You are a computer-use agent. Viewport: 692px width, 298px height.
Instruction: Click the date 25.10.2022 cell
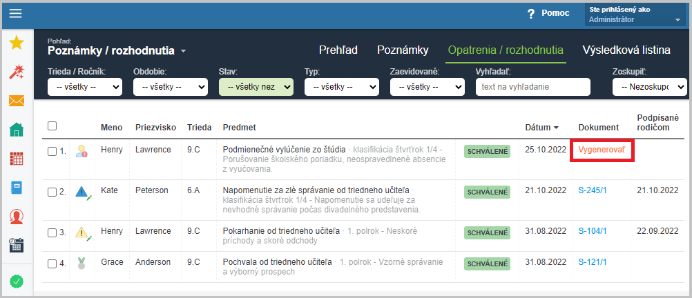coord(546,150)
